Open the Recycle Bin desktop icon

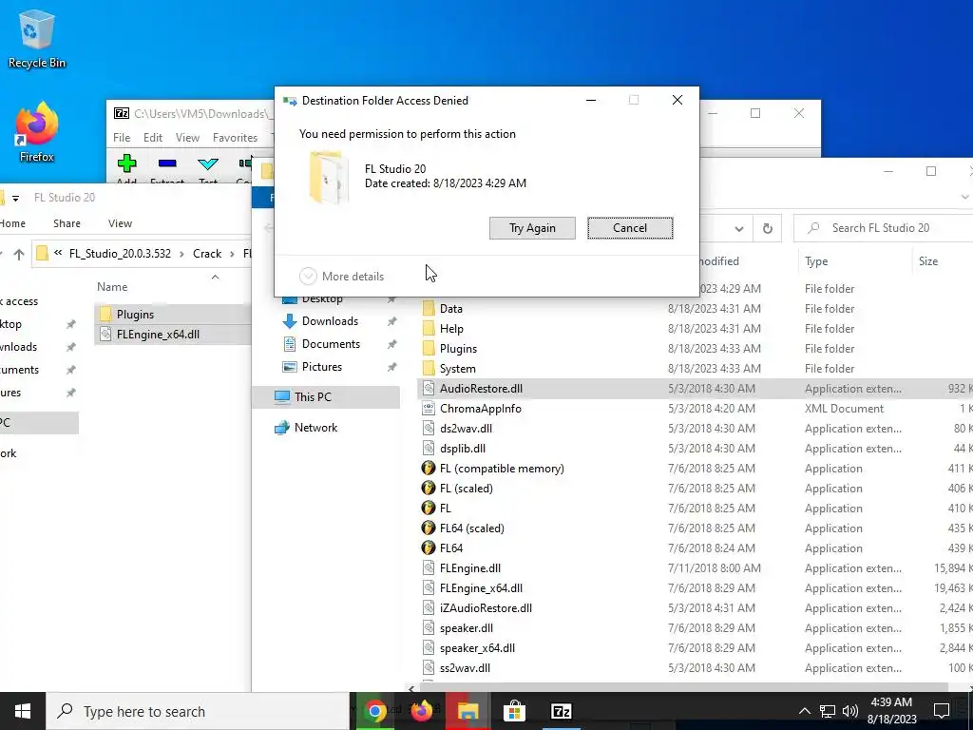pos(37,38)
